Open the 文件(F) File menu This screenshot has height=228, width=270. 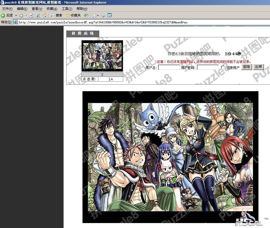(x=7, y=9)
